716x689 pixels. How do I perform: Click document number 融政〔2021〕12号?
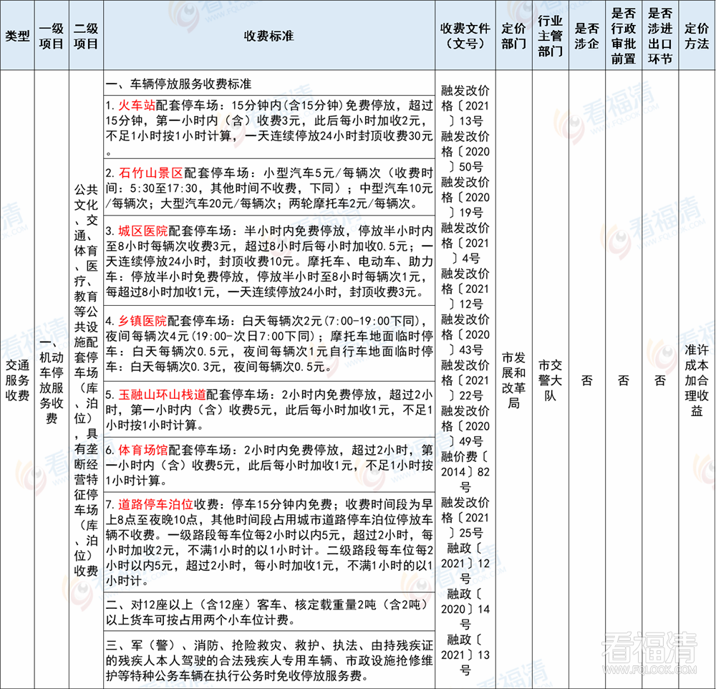point(465,563)
